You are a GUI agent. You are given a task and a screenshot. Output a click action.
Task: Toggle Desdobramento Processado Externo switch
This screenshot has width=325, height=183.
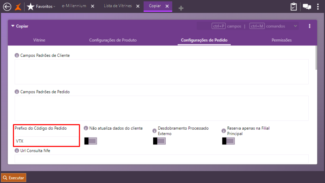click(x=159, y=141)
